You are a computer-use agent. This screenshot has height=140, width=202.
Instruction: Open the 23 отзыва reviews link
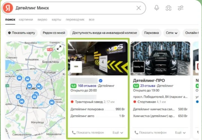tap(148, 86)
